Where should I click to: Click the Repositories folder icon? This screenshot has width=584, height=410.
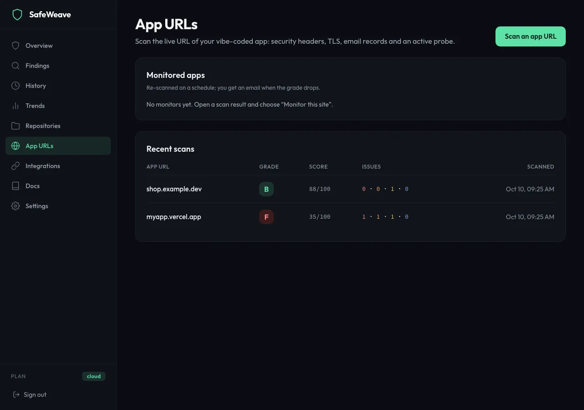pyautogui.click(x=16, y=126)
